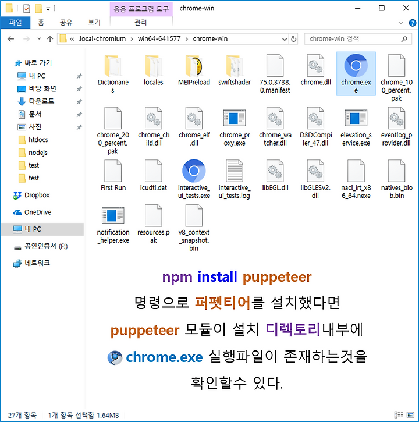Open 바탕 화면 in quick access
419x422 pixels.
42,88
